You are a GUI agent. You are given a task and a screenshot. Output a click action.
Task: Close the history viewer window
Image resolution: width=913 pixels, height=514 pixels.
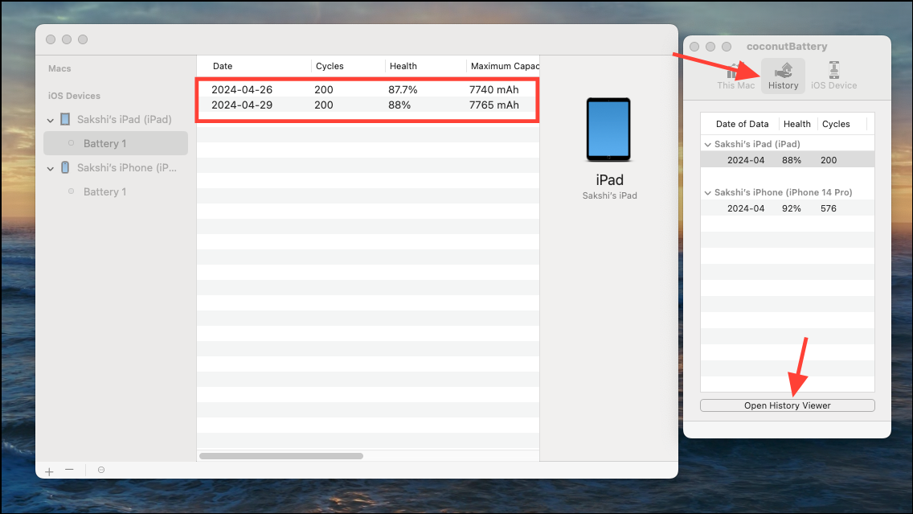pyautogui.click(x=51, y=39)
